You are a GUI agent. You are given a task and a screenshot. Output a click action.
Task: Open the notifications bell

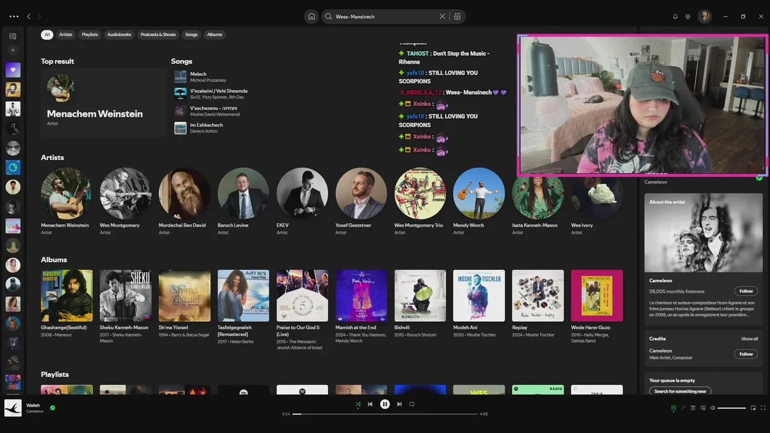click(x=675, y=16)
